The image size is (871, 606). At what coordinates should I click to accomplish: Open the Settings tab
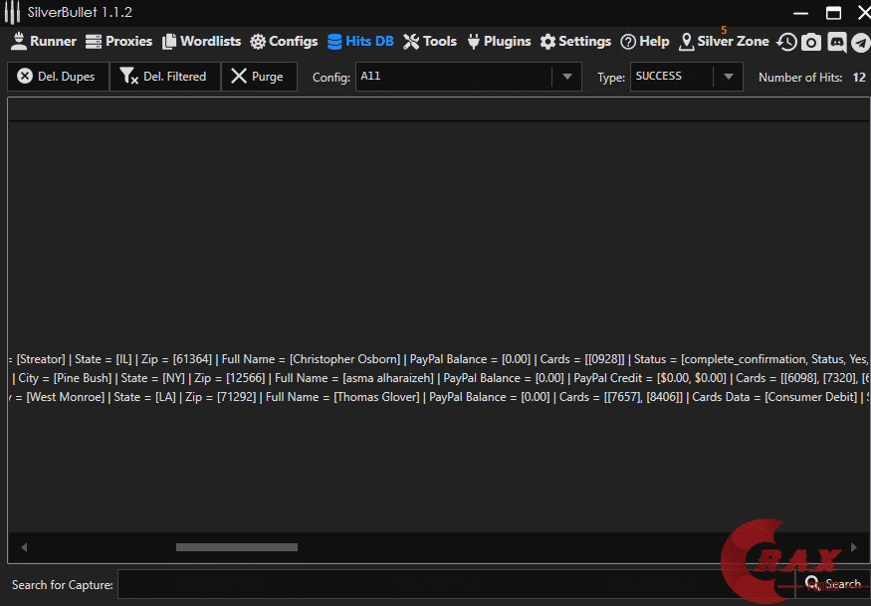(575, 42)
